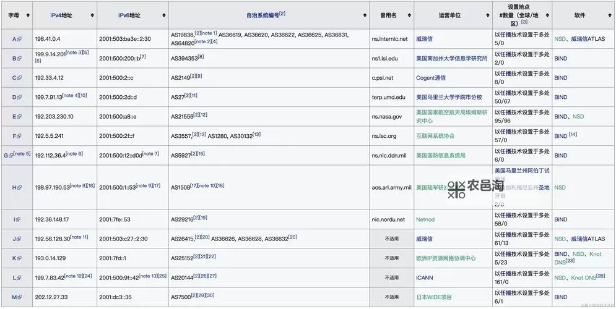Select the former name ns.internic.net
Viewport: 616px width, 309px height.
coord(389,39)
